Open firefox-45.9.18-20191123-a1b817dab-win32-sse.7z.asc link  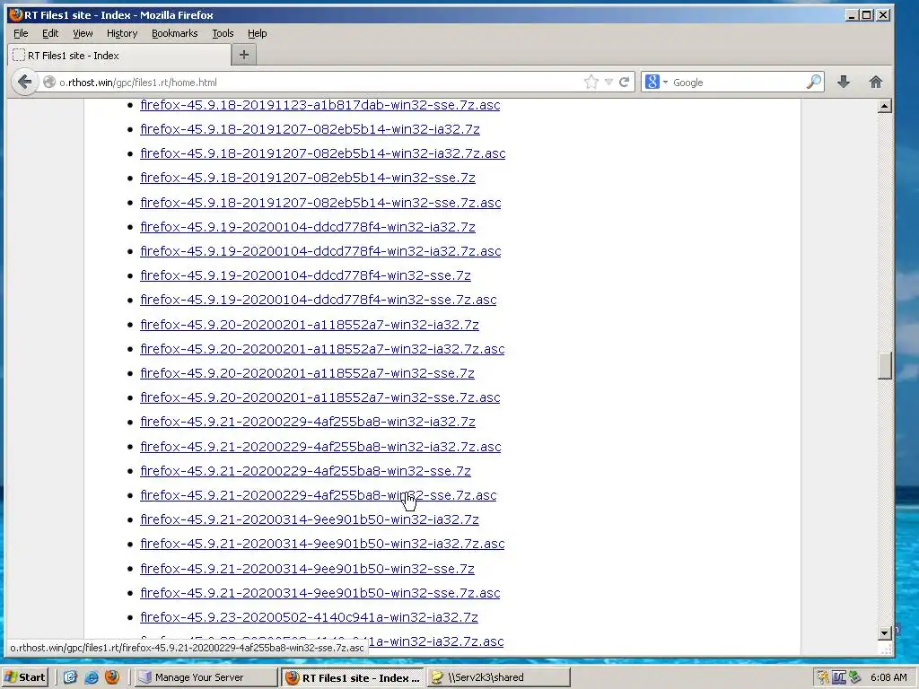click(x=320, y=105)
